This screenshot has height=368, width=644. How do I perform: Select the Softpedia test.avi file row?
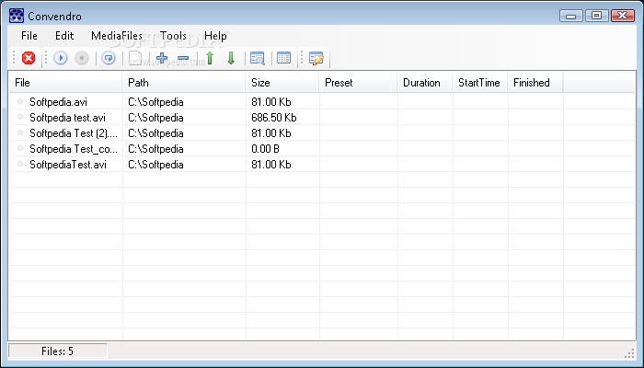(322, 118)
